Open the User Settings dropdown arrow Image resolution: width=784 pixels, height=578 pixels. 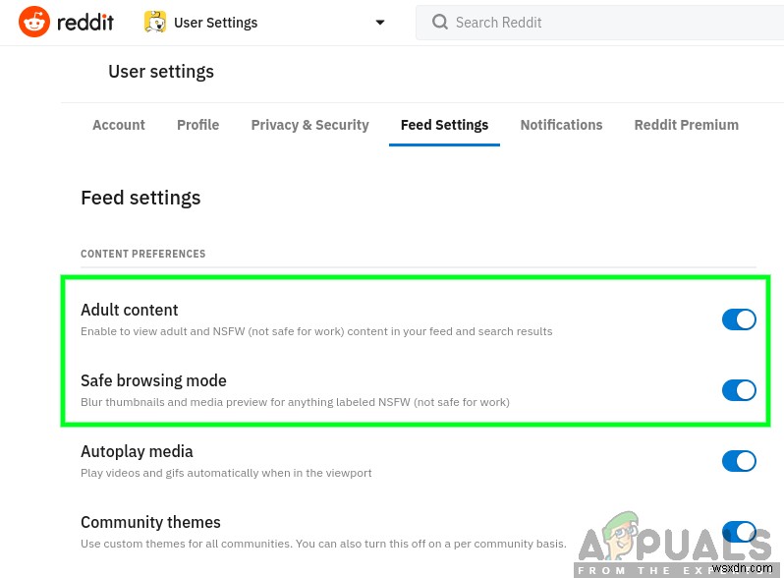pos(380,23)
